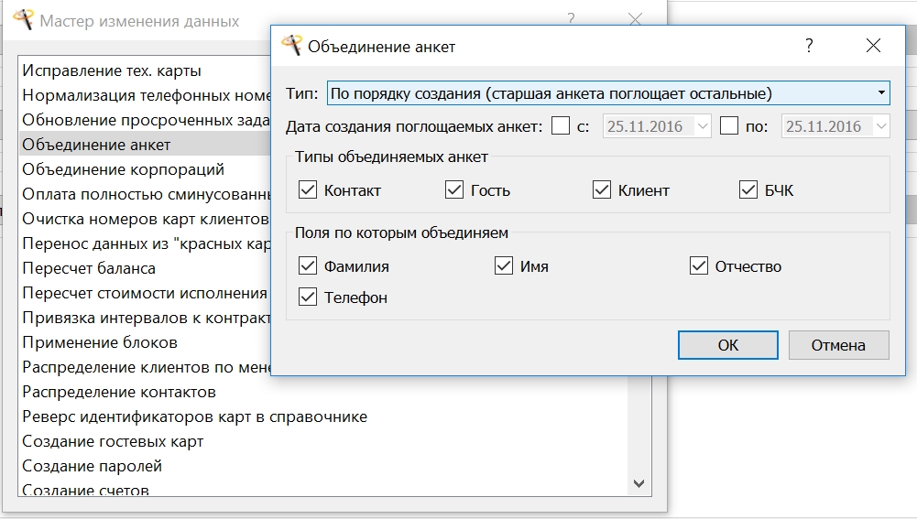Confirm with the ОК button

tap(728, 345)
